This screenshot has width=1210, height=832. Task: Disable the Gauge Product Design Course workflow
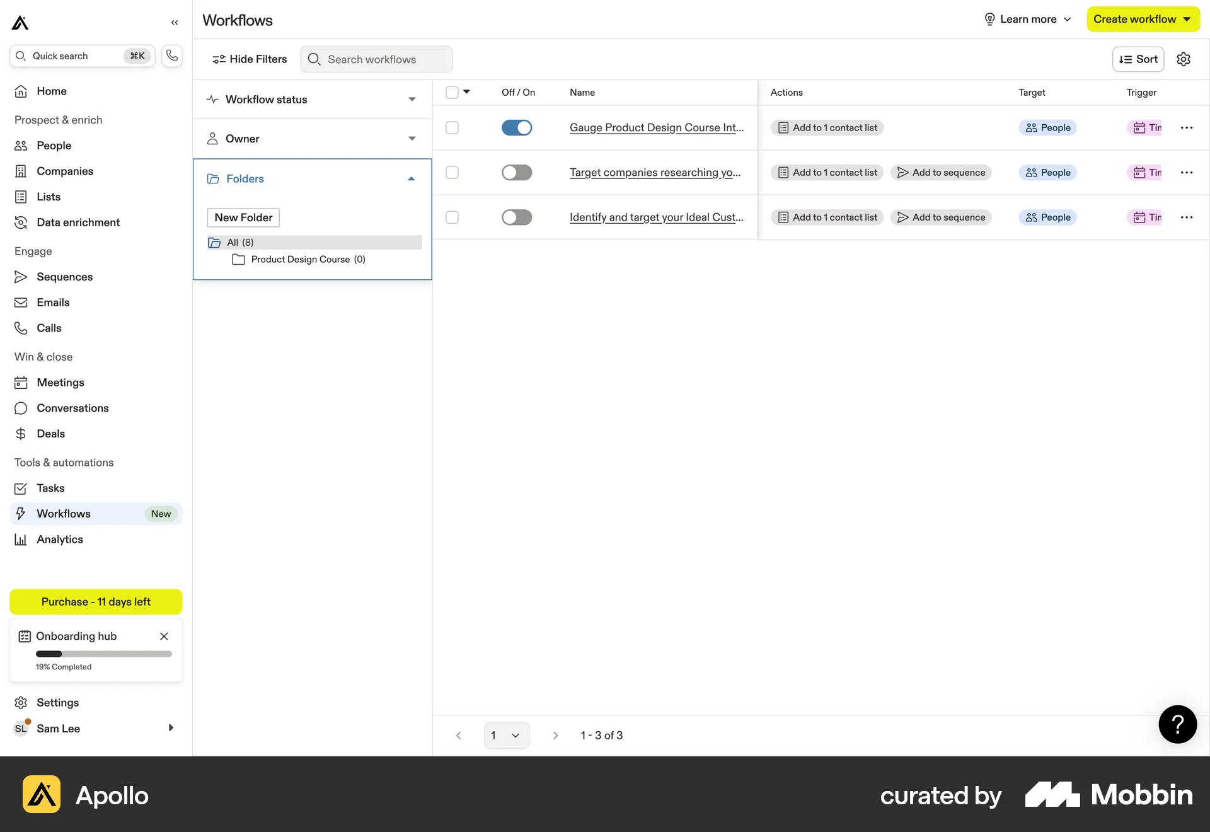pos(517,127)
